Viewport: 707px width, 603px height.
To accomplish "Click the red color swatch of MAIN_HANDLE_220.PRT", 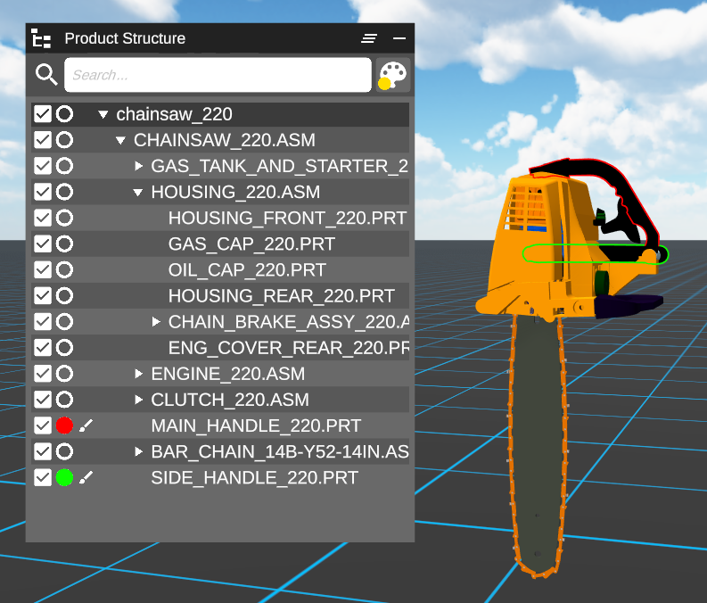I will 64,425.
